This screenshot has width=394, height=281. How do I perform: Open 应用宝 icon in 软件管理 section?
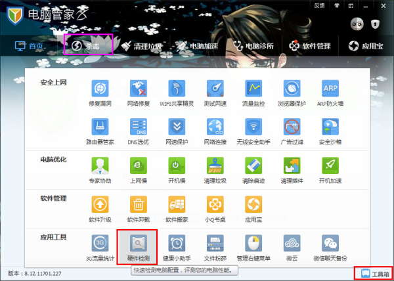pos(253,209)
